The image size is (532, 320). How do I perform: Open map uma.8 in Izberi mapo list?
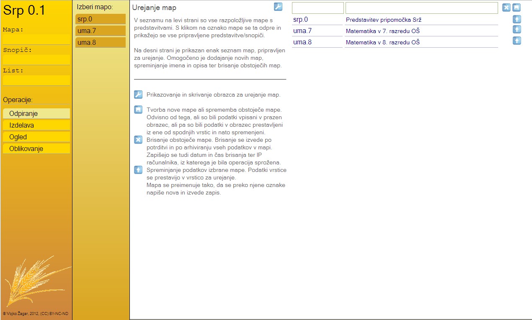point(101,42)
